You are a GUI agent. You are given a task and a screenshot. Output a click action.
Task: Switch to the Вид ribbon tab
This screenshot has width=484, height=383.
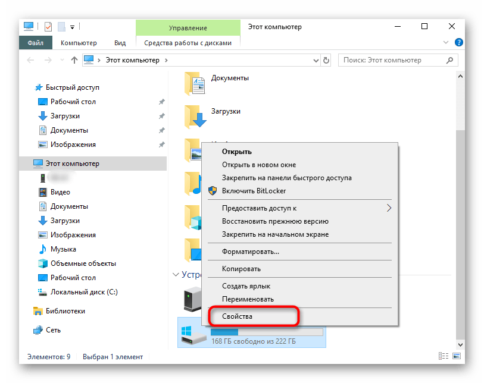[x=120, y=43]
